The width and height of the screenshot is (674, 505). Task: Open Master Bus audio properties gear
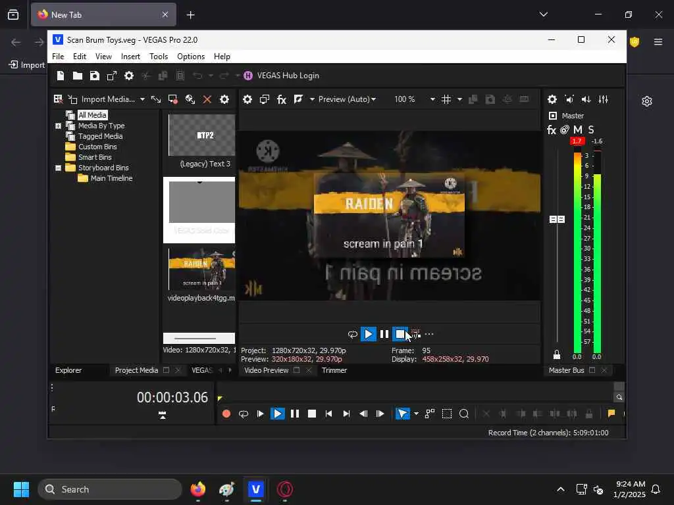pos(552,99)
